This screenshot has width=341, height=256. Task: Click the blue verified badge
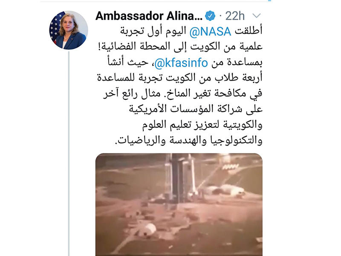tap(210, 16)
